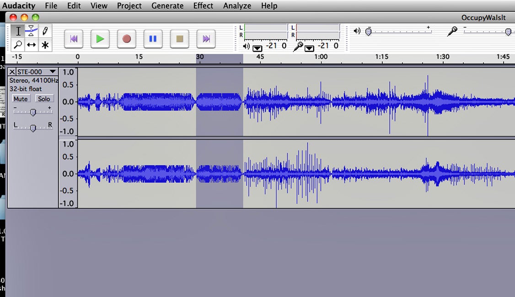This screenshot has width=515, height=297.
Task: Open the STE-000 track name dropdown
Action: pyautogui.click(x=52, y=72)
